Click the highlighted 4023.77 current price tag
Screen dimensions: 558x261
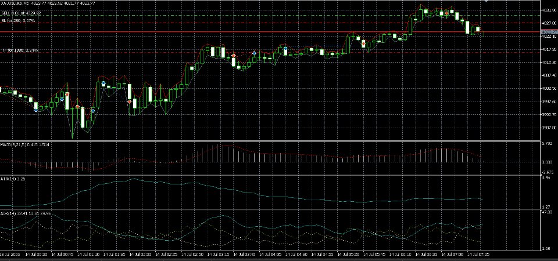click(x=549, y=32)
